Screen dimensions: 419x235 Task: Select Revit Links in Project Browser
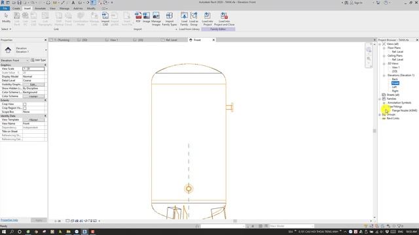[393, 118]
